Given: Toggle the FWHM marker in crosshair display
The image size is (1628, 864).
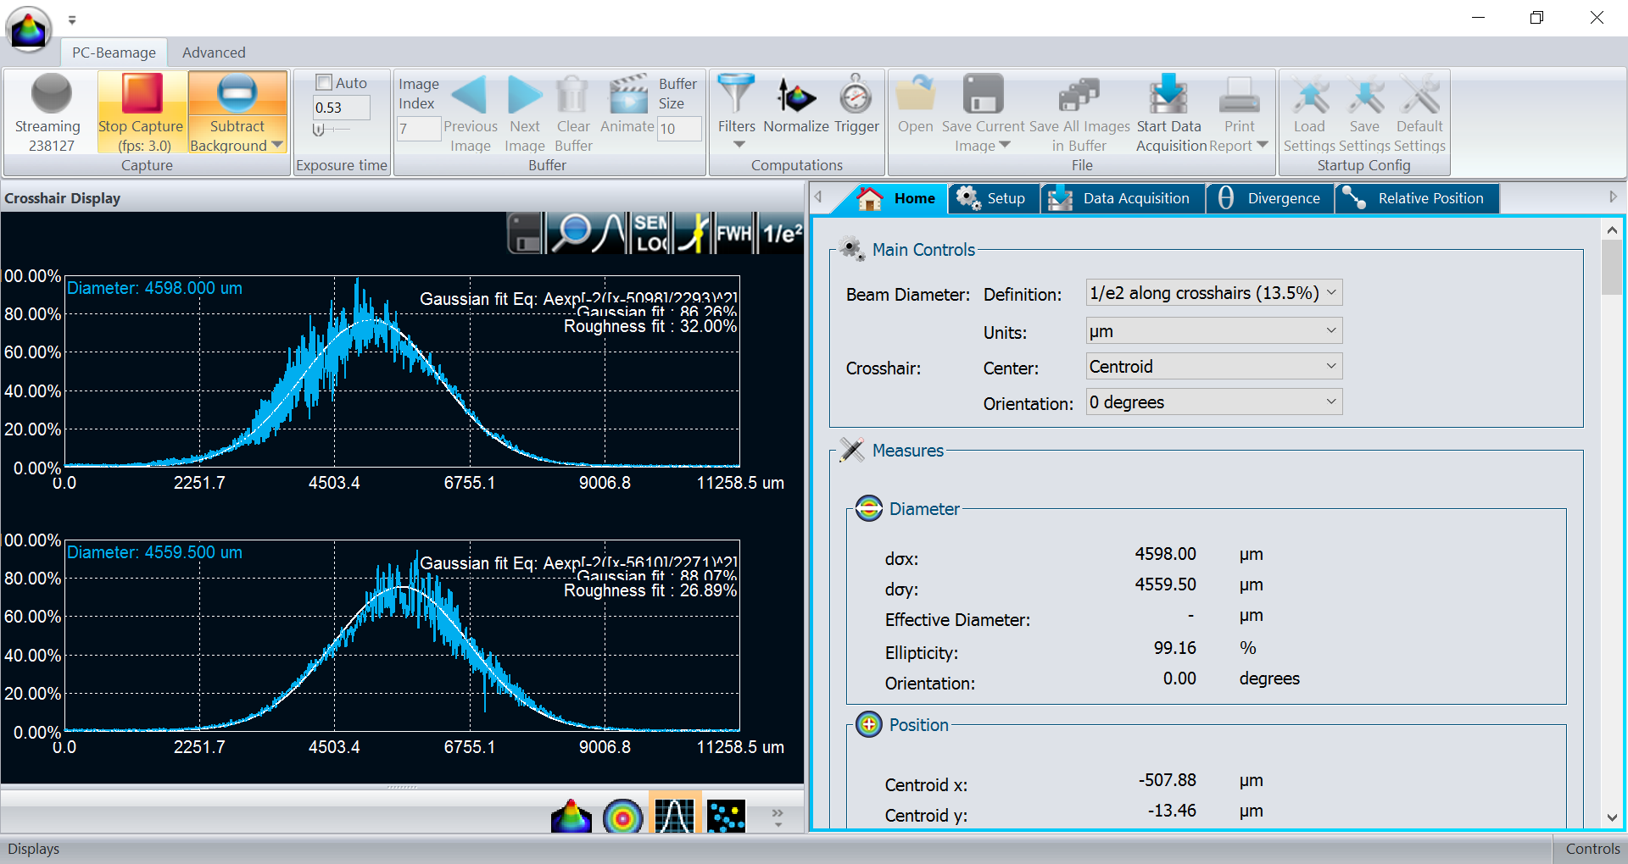Looking at the screenshot, I should pyautogui.click(x=733, y=233).
